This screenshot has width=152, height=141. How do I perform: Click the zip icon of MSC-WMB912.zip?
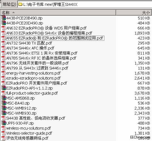click(4, 108)
